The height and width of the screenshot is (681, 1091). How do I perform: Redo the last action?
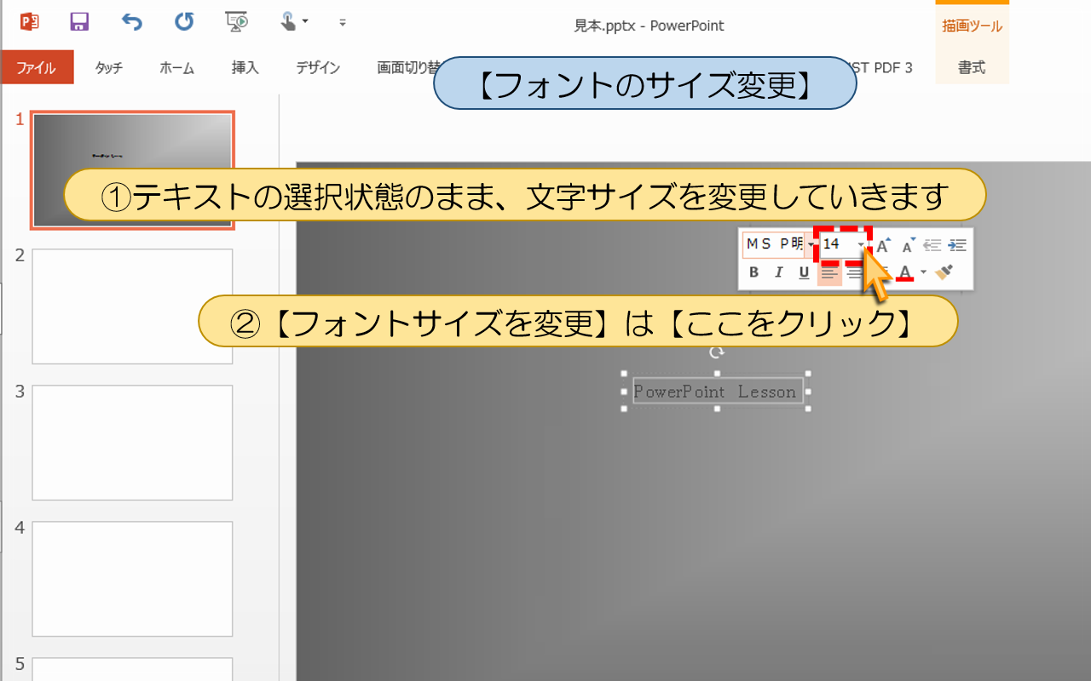point(184,21)
